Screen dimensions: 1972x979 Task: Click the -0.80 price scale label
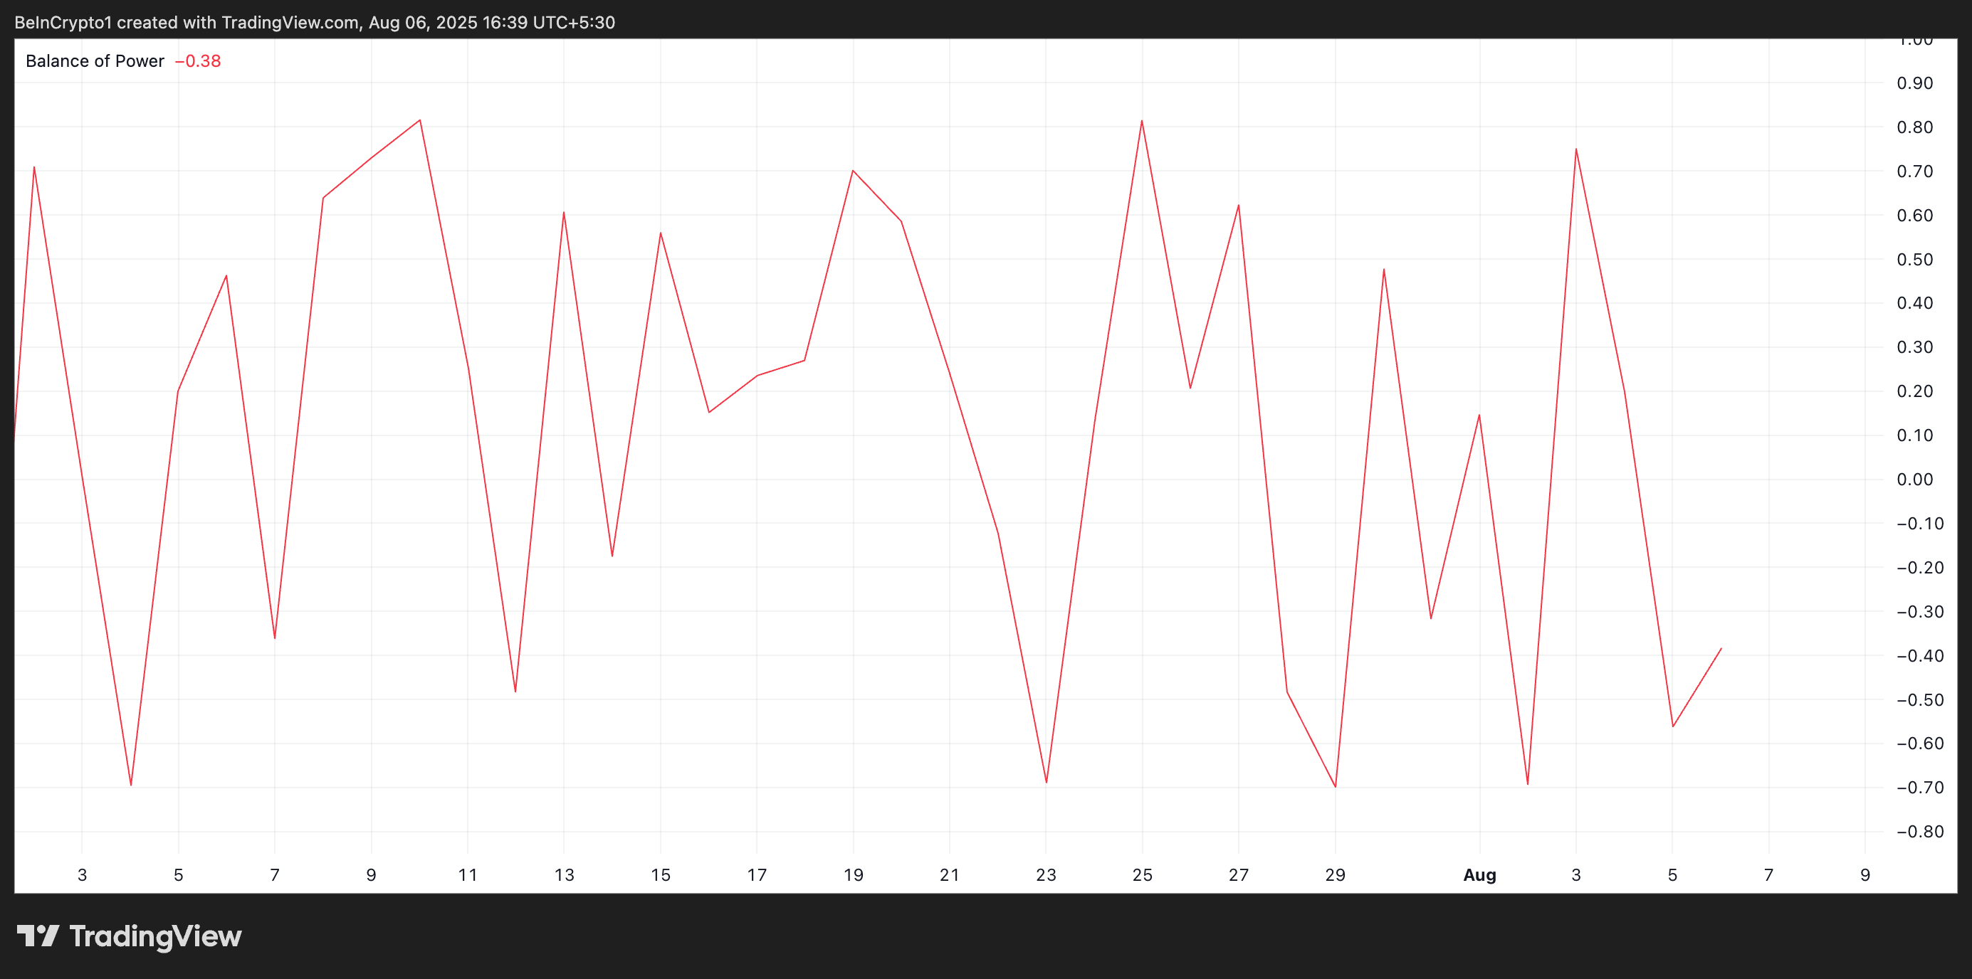coord(1919,832)
